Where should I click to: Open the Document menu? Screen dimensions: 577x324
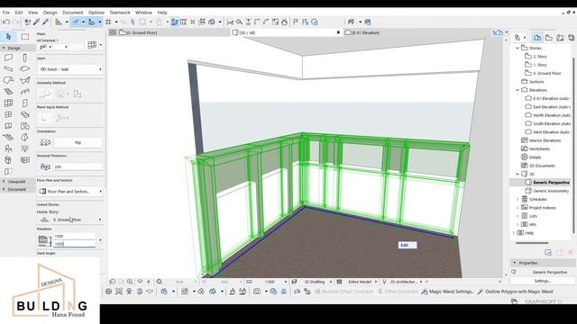72,13
